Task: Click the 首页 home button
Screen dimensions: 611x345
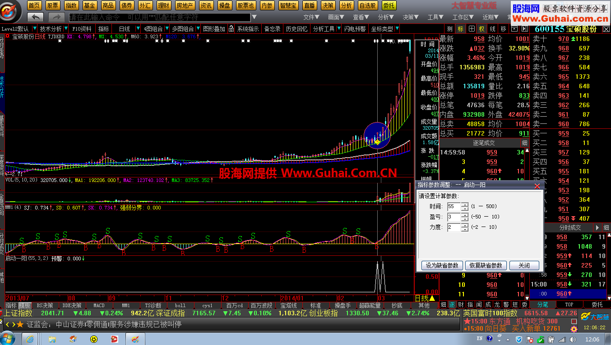Action: pos(34,5)
